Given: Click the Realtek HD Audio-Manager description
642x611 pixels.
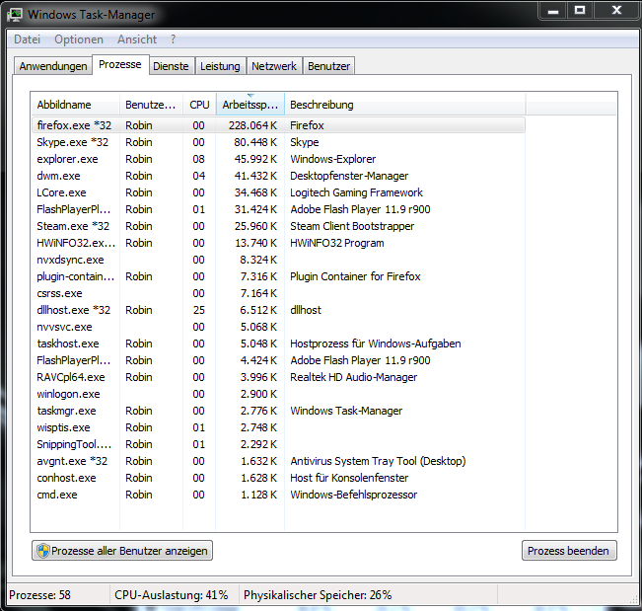Looking at the screenshot, I should click(x=354, y=377).
